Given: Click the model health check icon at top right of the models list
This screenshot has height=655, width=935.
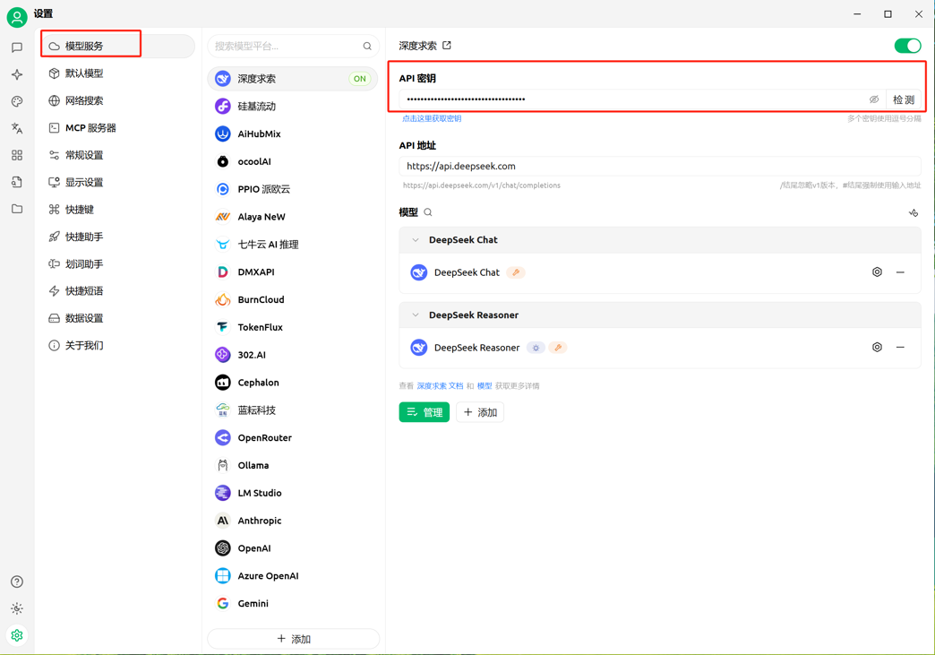Looking at the screenshot, I should click(913, 213).
